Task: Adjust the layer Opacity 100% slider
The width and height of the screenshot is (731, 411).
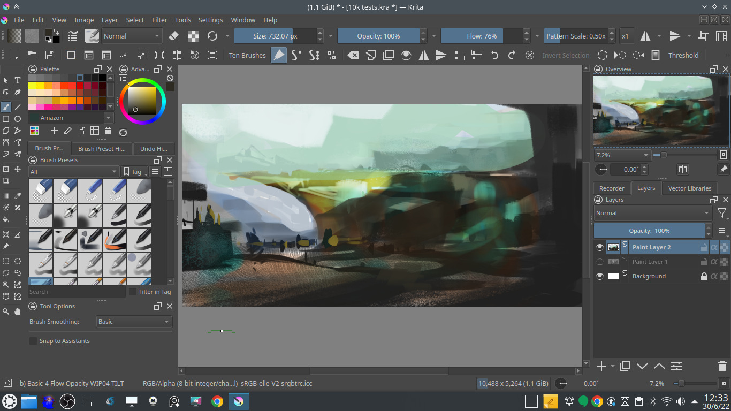Action: 649,231
